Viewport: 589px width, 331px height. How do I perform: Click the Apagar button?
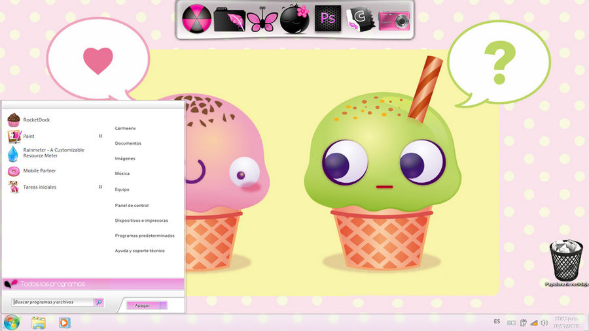click(x=143, y=305)
